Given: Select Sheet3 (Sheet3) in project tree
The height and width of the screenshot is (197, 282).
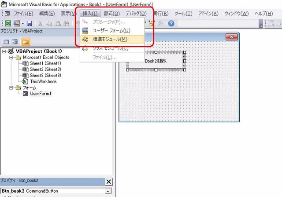Looking at the screenshot, I should [45, 75].
